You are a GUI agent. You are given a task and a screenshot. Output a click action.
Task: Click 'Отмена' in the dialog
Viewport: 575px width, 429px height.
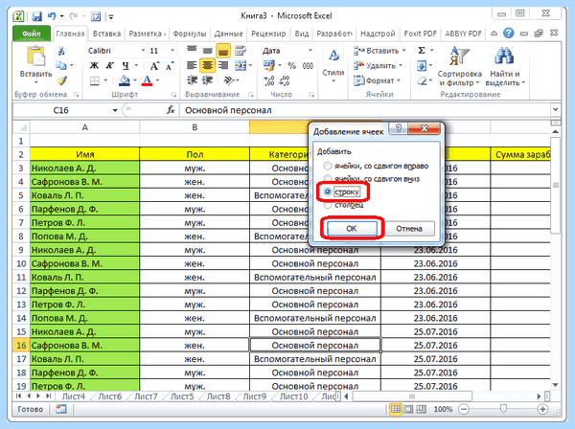[409, 228]
